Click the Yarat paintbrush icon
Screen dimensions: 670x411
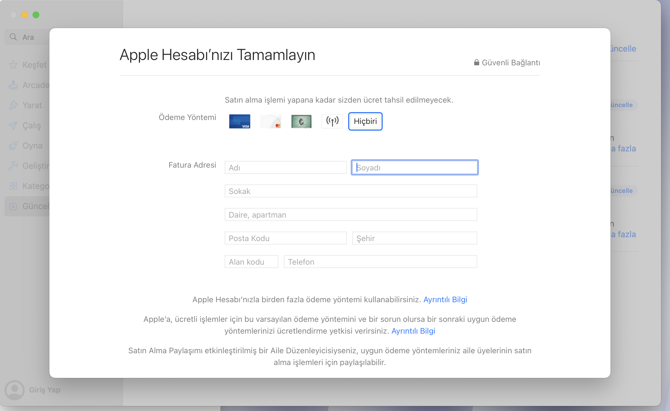pyautogui.click(x=13, y=105)
